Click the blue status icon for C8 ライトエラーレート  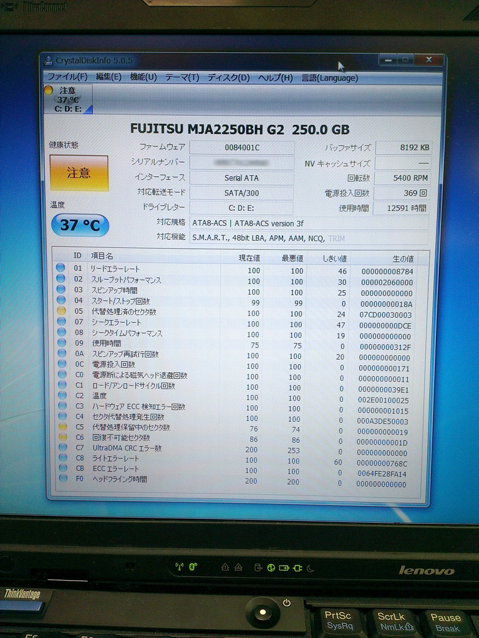coord(63,457)
